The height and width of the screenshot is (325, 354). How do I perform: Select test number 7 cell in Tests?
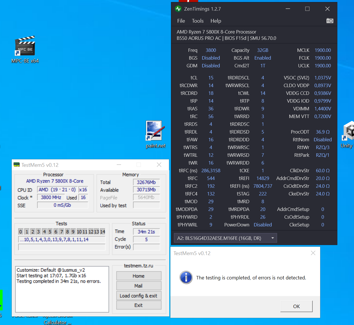click(x=61, y=232)
